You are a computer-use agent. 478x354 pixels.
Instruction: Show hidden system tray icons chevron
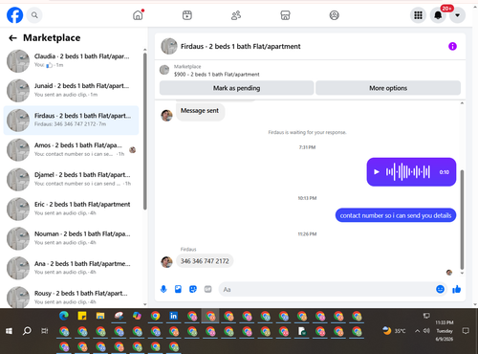[x=417, y=331]
